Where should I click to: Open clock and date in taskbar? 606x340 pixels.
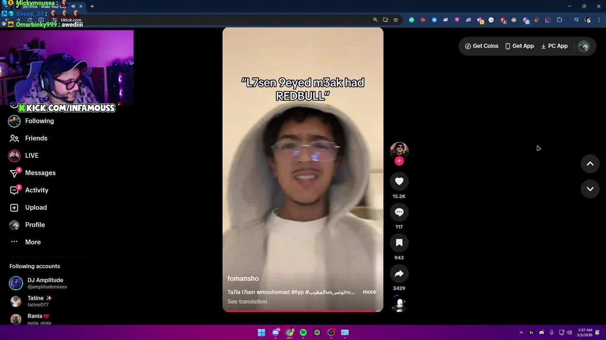(x=585, y=332)
